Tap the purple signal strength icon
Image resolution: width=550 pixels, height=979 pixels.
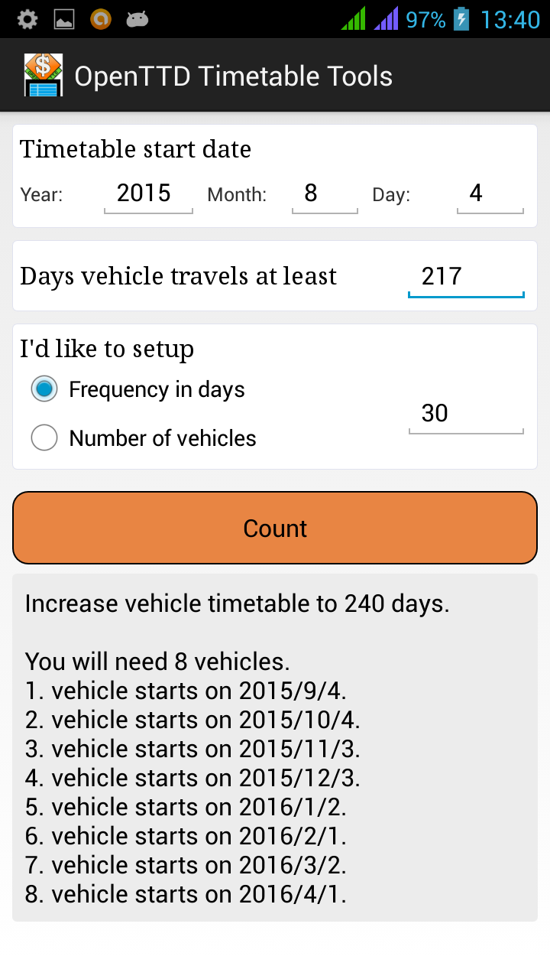pos(387,19)
